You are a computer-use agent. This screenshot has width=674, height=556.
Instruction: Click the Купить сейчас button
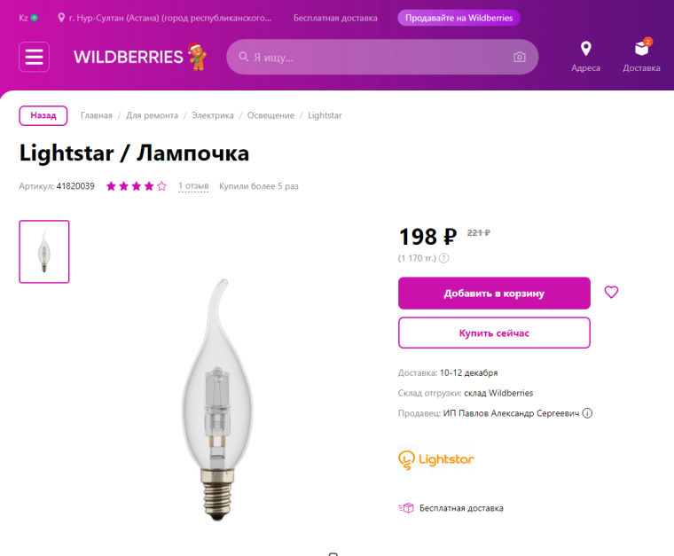(494, 333)
